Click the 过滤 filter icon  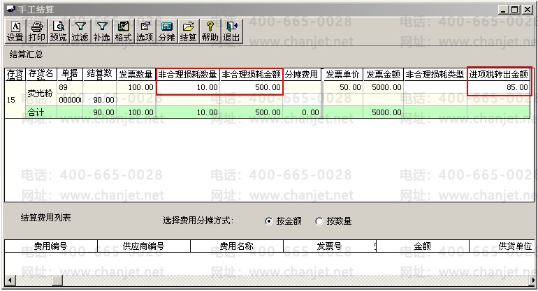point(80,31)
